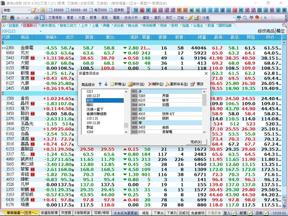Expand the 大盤 menu
288x216 pixels.
[x=83, y=18]
